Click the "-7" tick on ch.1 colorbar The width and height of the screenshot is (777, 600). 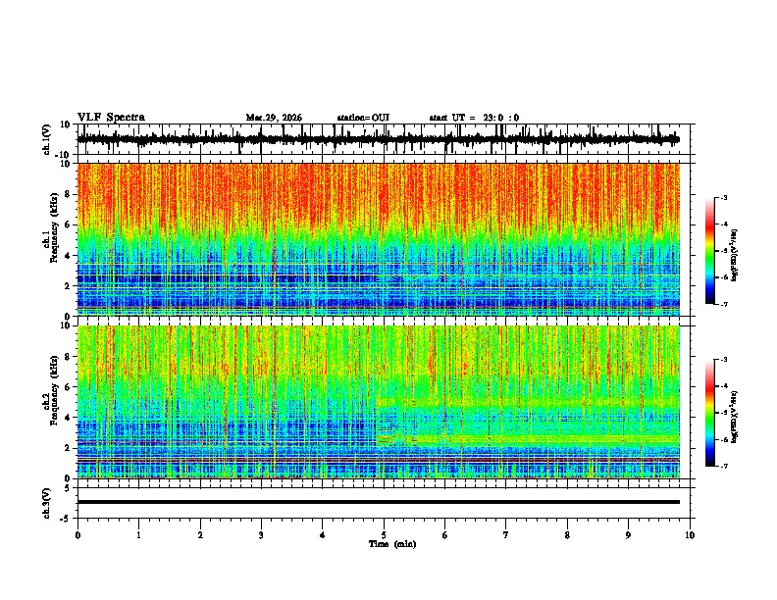point(723,304)
